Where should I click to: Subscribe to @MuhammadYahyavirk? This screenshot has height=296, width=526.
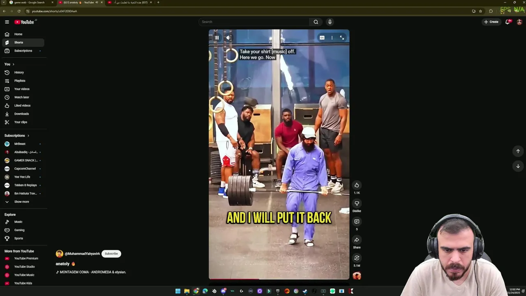point(111,254)
